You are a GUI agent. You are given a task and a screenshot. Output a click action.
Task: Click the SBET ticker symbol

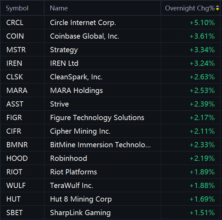[x=15, y=213]
